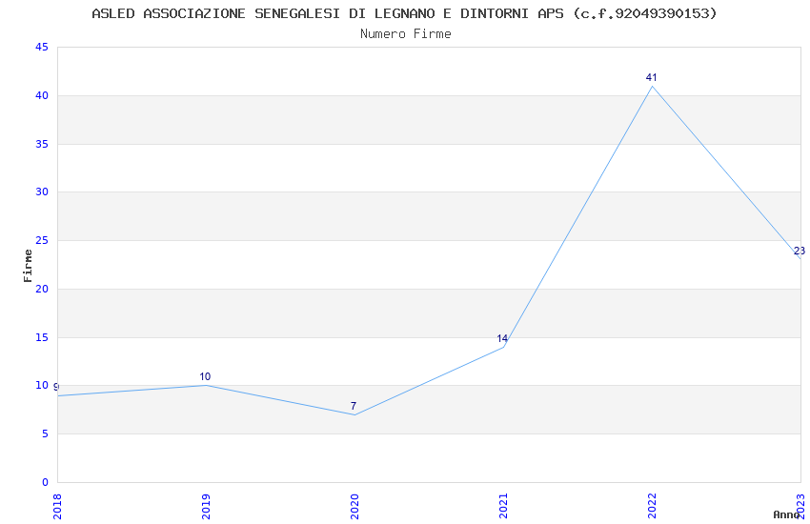This screenshot has height=524, width=810.
Task: Click the x-axis year label 2018
Action: coord(57,506)
